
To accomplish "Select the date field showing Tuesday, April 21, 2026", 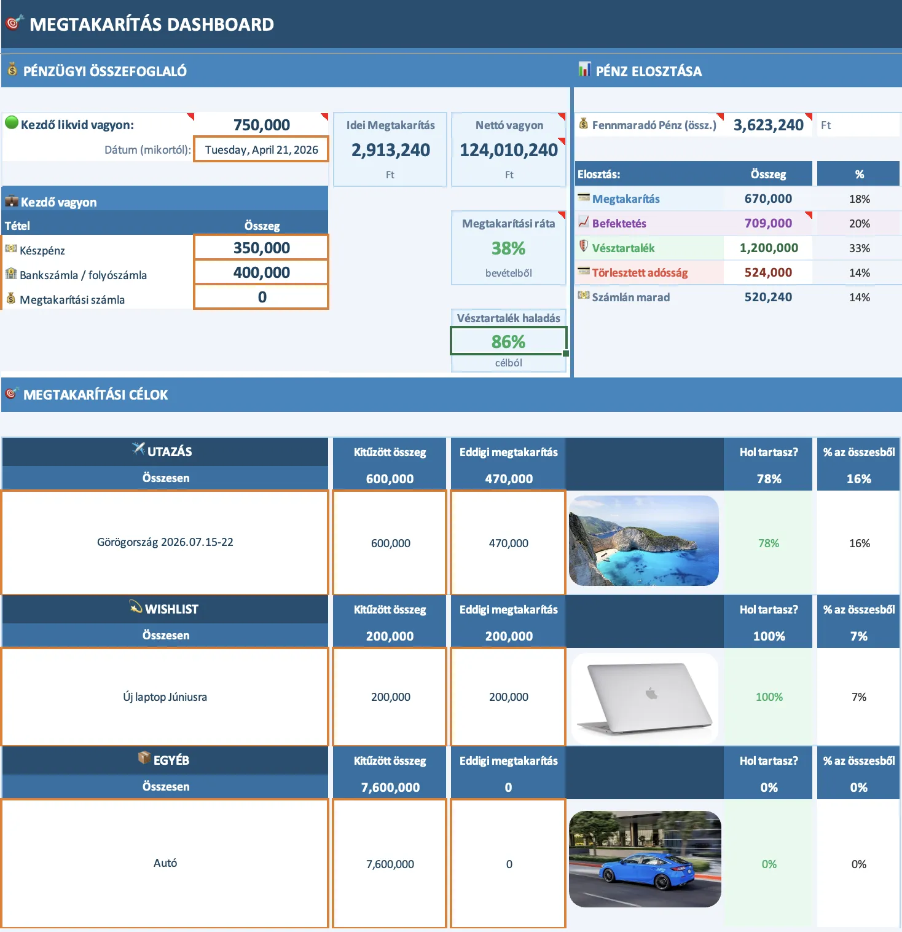I will (261, 149).
